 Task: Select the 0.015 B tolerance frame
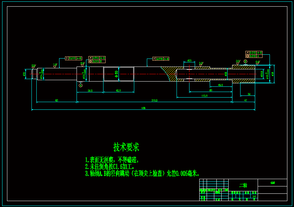tap(98, 61)
